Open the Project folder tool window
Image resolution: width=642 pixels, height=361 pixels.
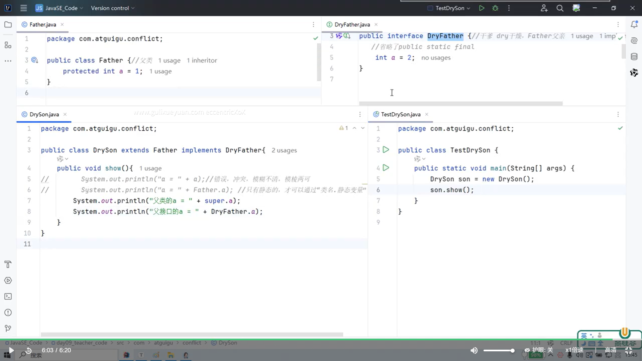coord(8,24)
